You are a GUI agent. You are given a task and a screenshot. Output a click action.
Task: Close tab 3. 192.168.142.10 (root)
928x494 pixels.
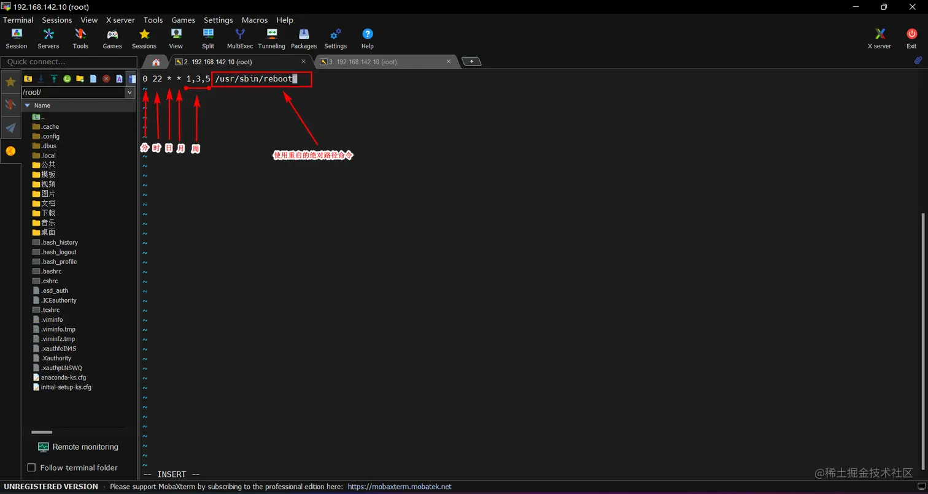(x=449, y=62)
